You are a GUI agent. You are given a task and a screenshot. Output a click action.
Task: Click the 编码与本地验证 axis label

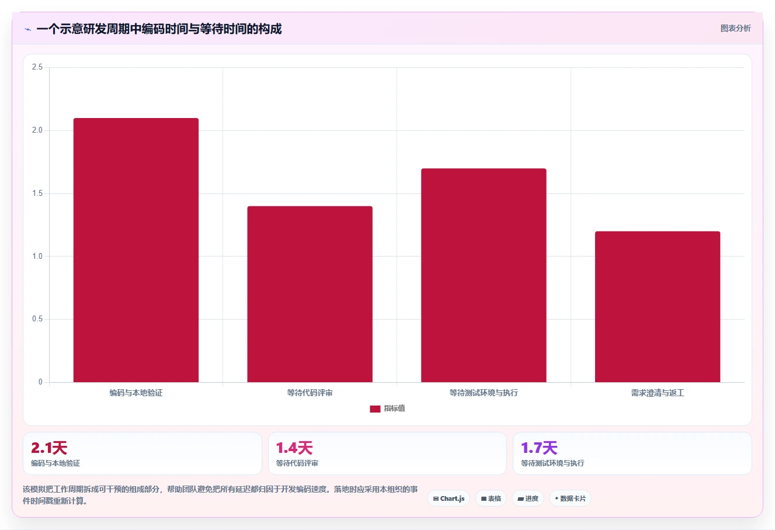tap(136, 393)
